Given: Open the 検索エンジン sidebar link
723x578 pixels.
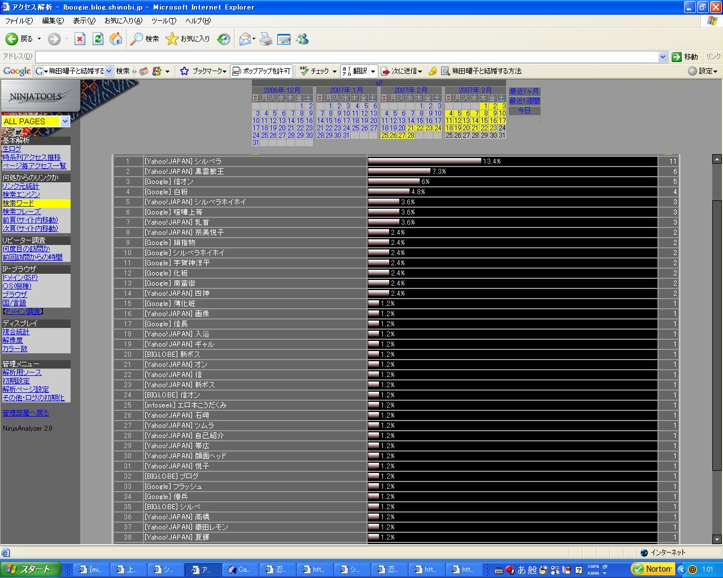Looking at the screenshot, I should 21,195.
